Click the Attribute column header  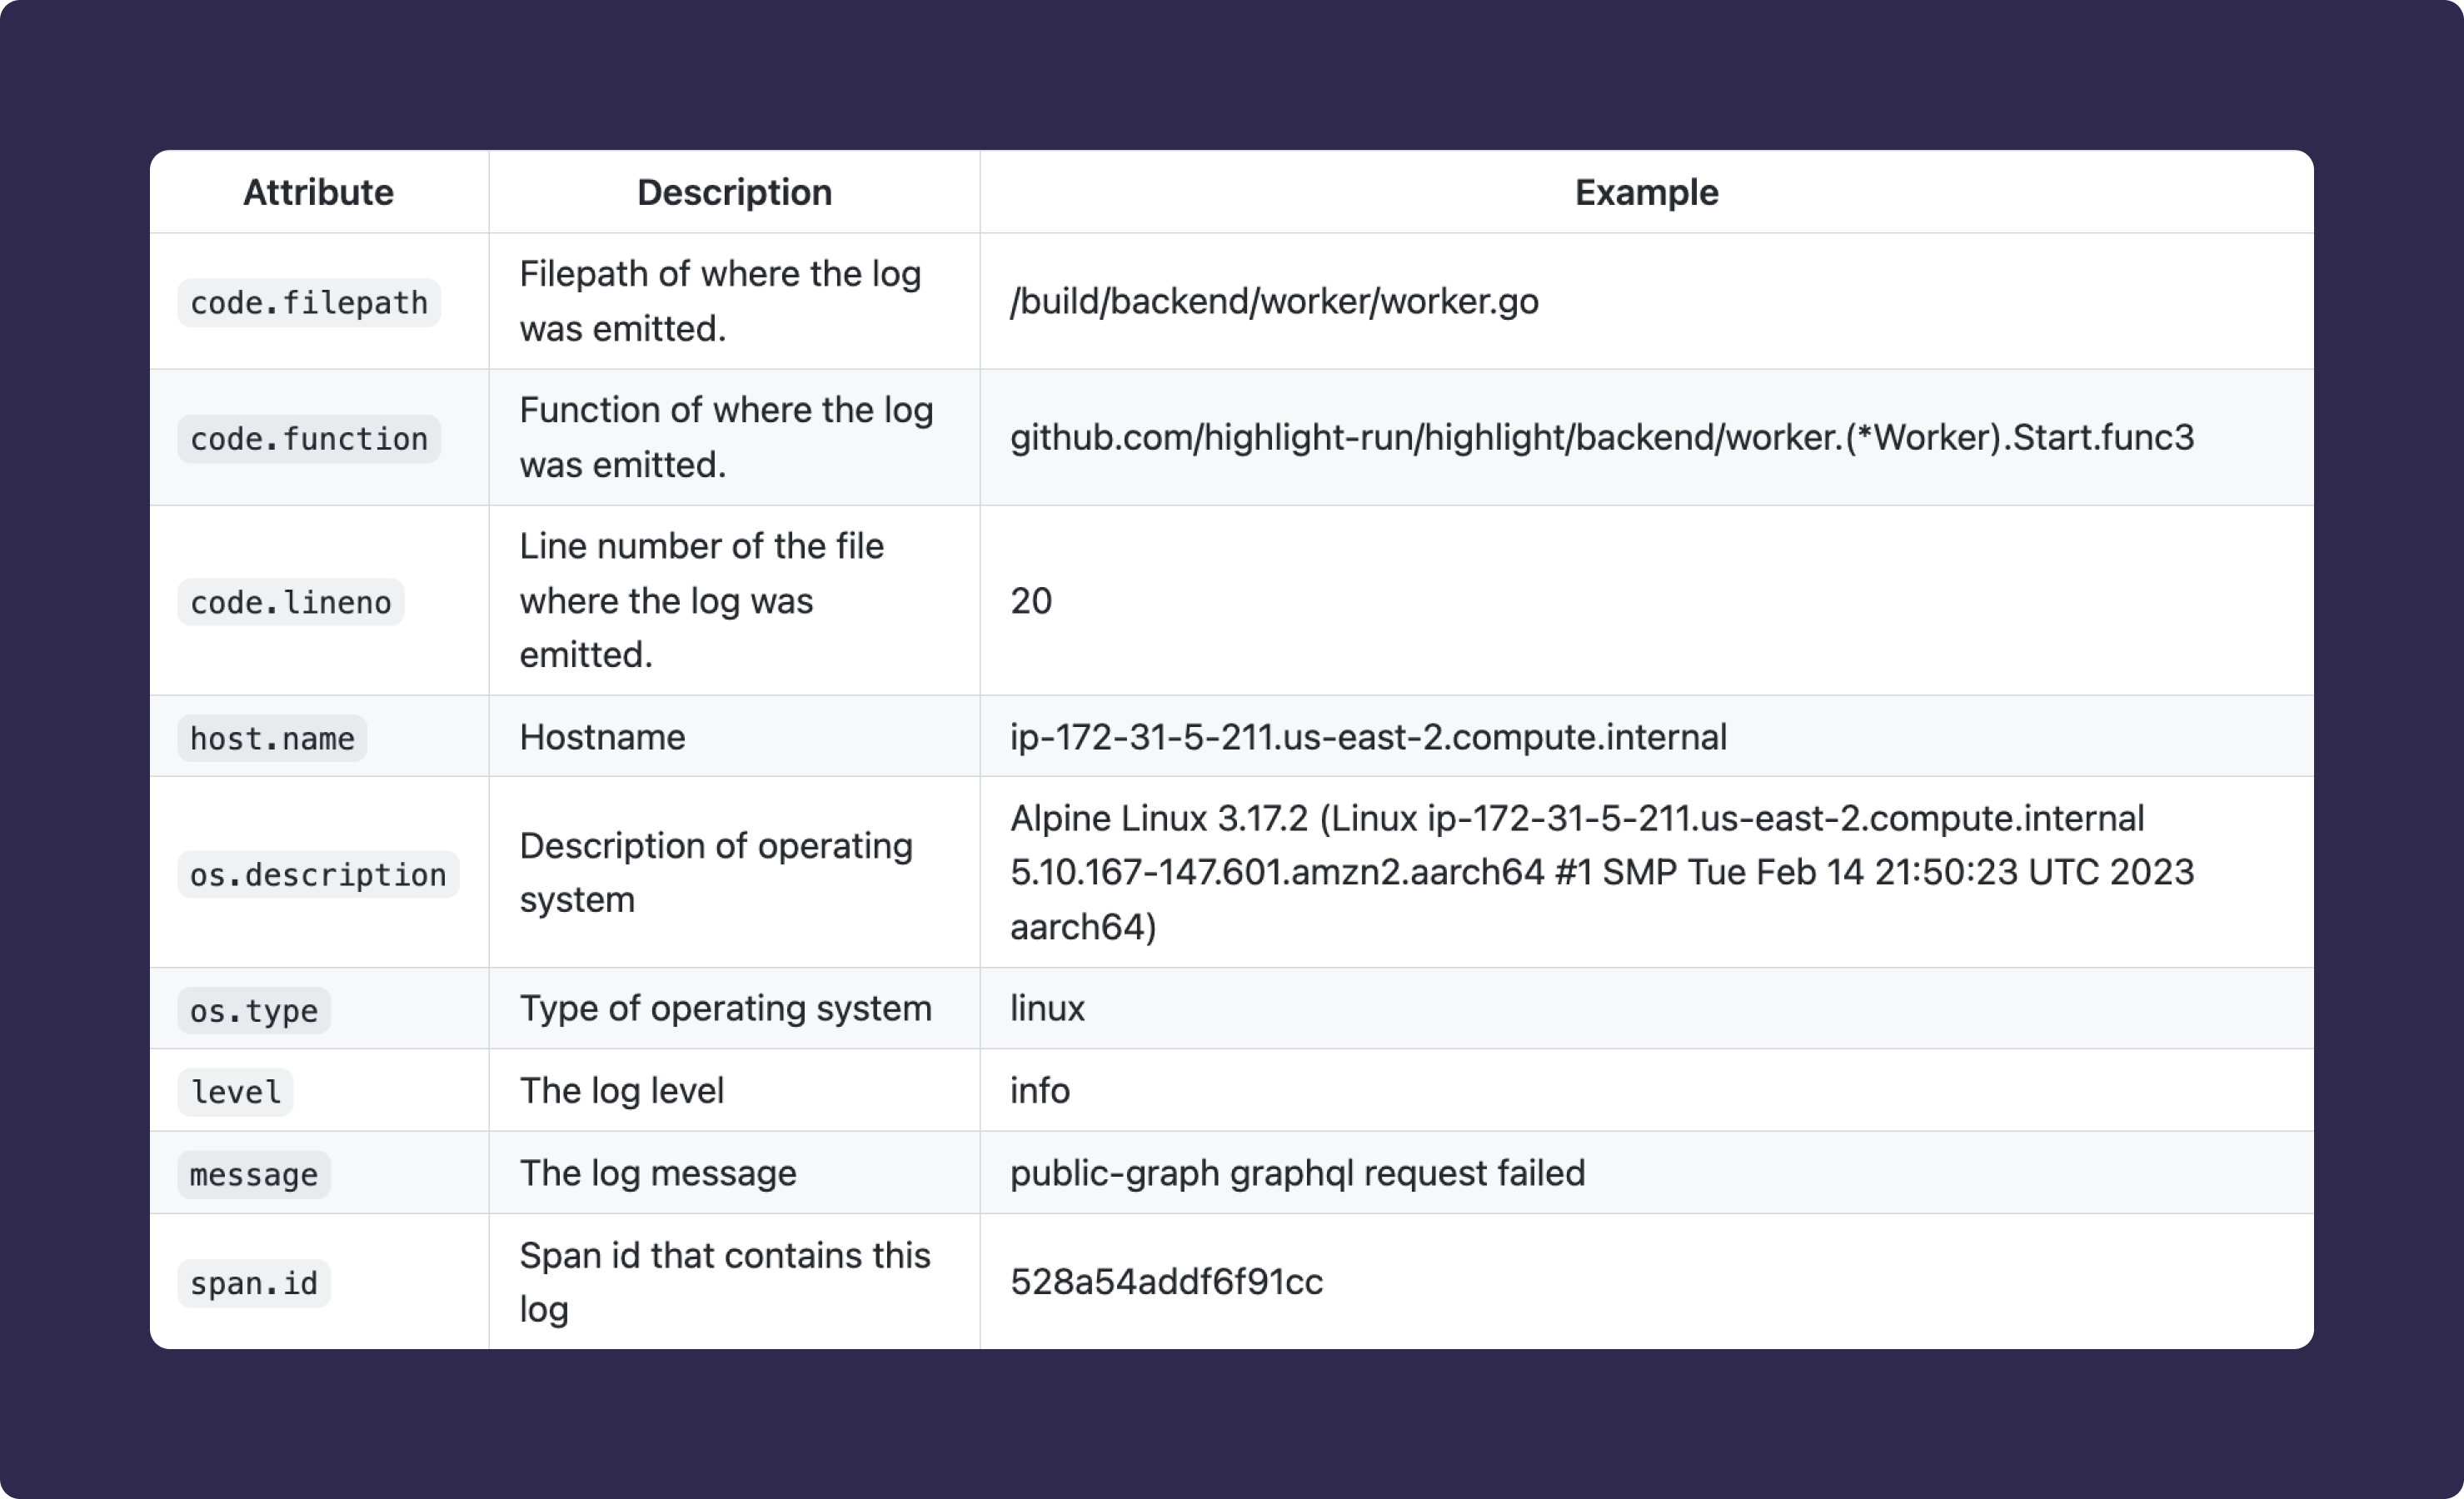pyautogui.click(x=318, y=192)
